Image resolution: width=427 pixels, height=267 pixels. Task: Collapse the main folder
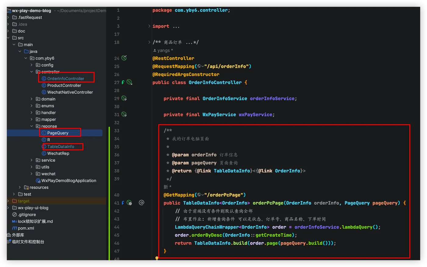[14, 44]
